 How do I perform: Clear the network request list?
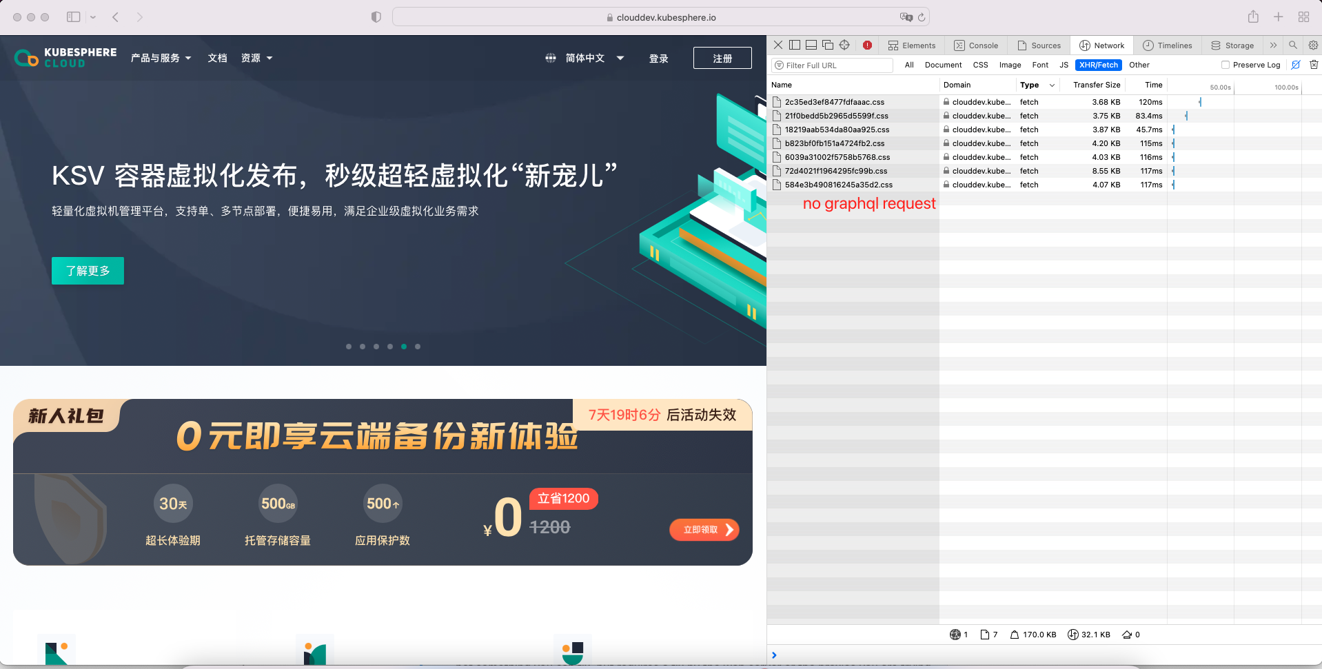point(1314,65)
